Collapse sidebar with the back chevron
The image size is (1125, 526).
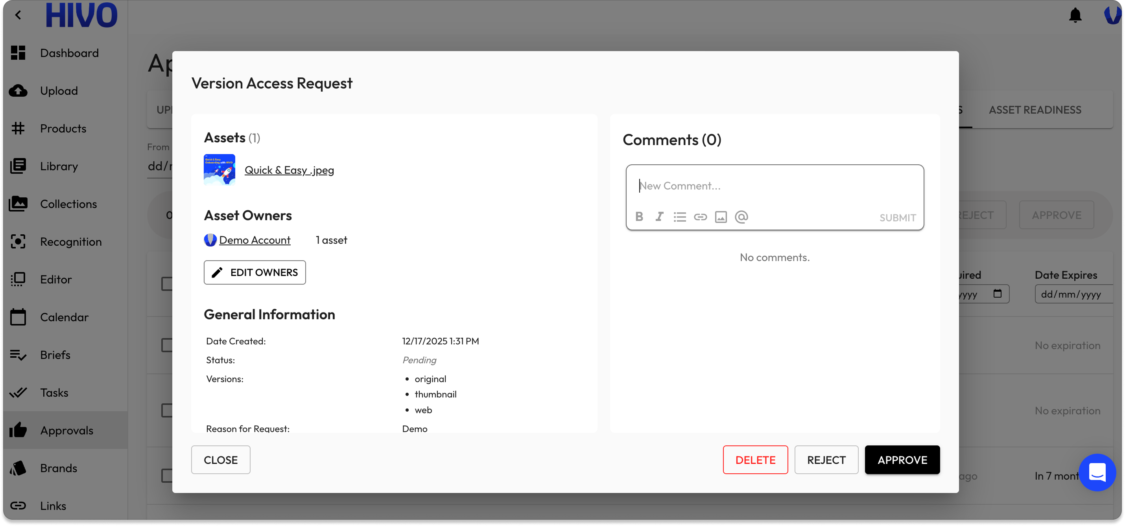coord(18,15)
